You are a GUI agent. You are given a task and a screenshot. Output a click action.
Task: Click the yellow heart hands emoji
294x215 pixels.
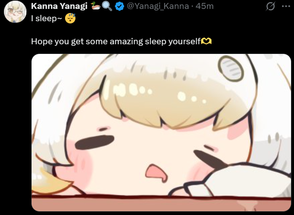(x=206, y=41)
